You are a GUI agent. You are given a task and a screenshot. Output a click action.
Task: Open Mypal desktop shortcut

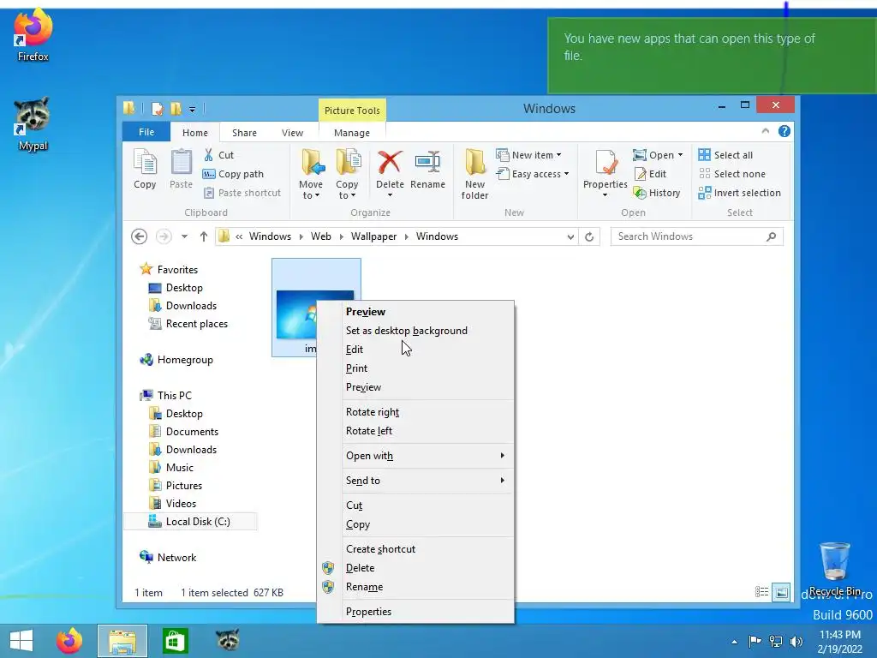[33, 124]
